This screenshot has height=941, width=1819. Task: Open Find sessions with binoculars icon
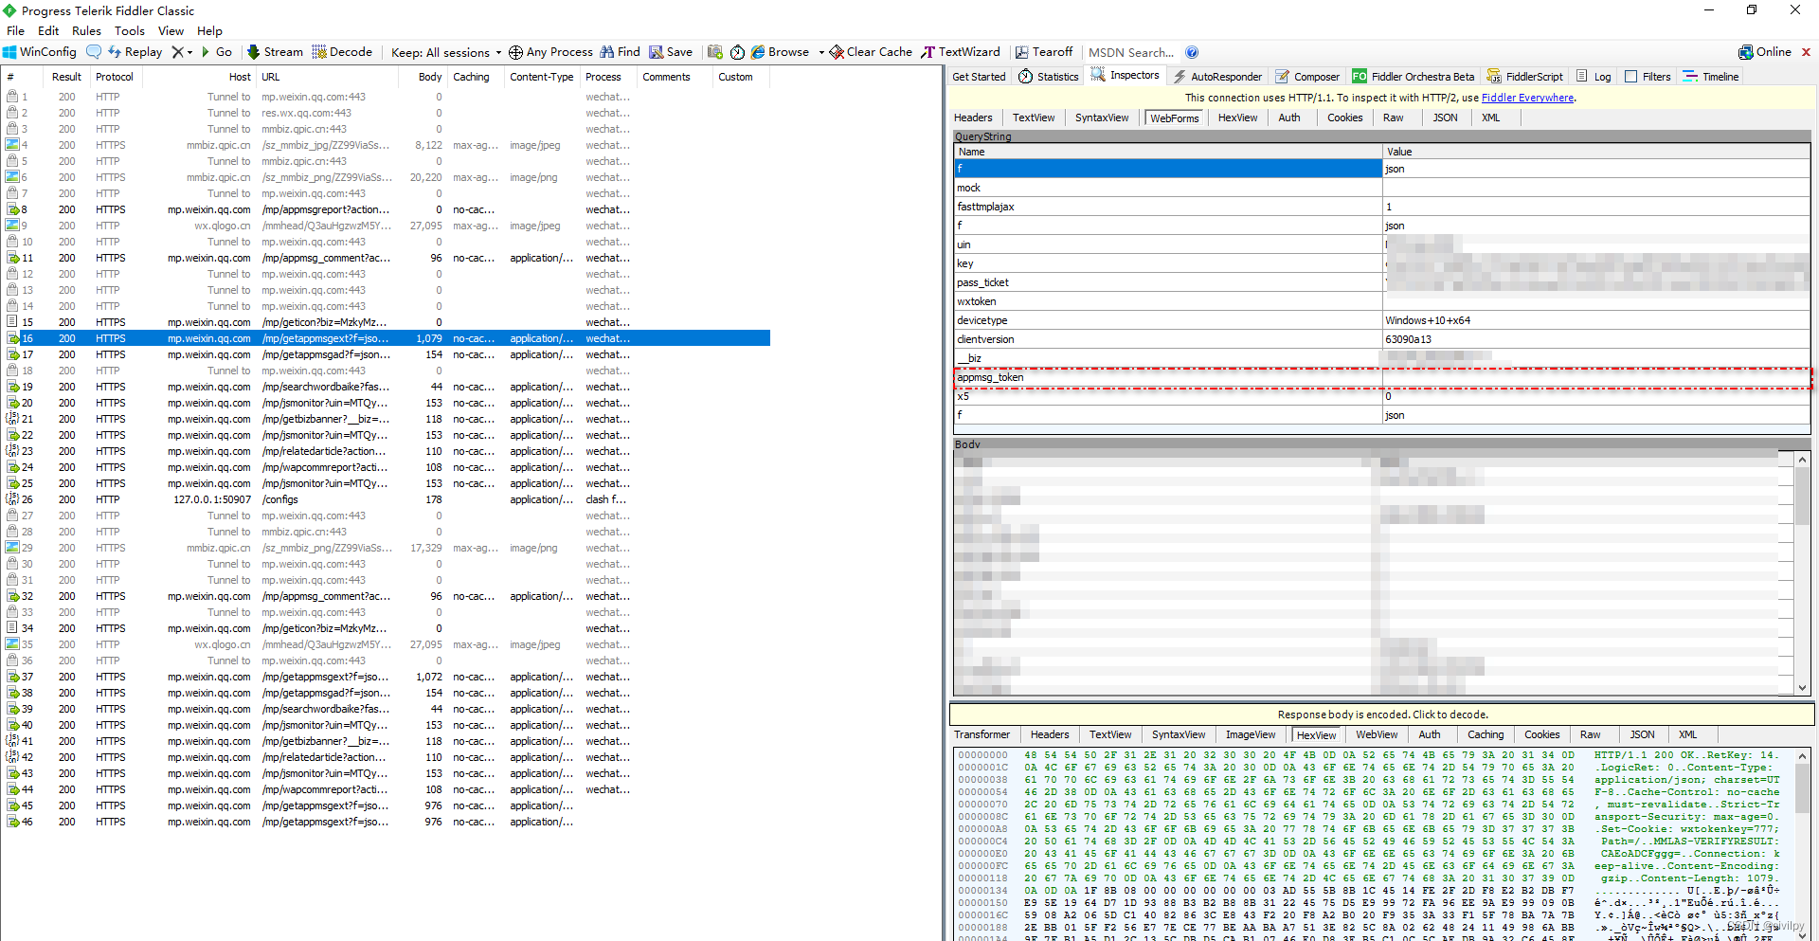[607, 52]
